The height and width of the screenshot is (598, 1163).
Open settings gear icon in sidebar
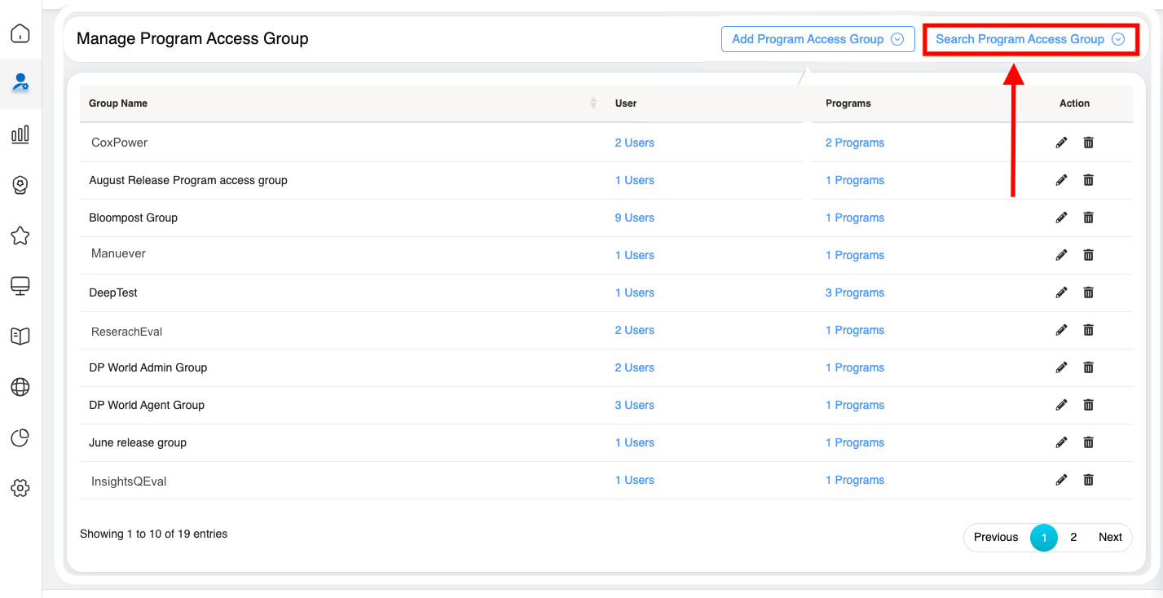click(20, 488)
